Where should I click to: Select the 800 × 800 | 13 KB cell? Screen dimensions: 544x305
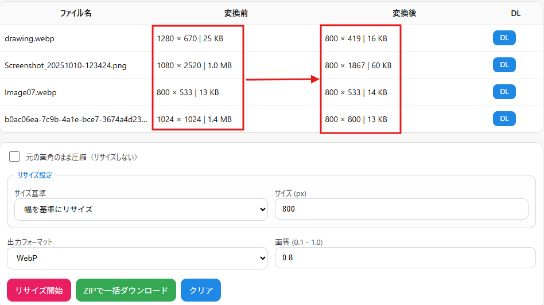[356, 119]
